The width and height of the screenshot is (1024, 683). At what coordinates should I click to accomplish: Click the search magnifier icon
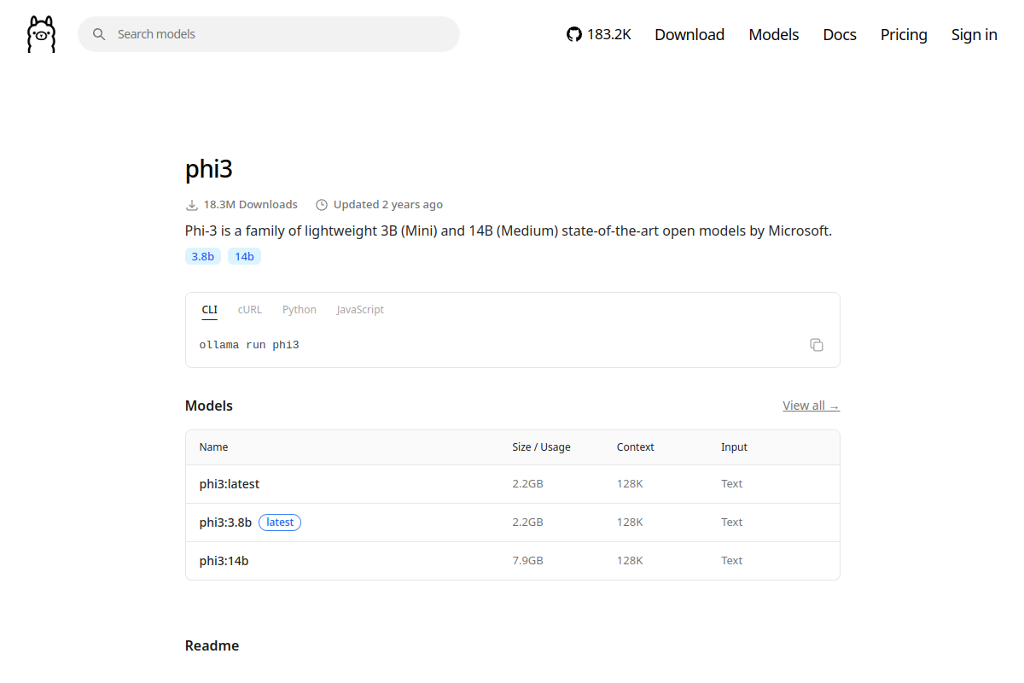coord(99,34)
